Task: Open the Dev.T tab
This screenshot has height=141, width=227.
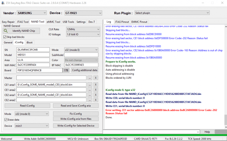Action: (x=92, y=22)
